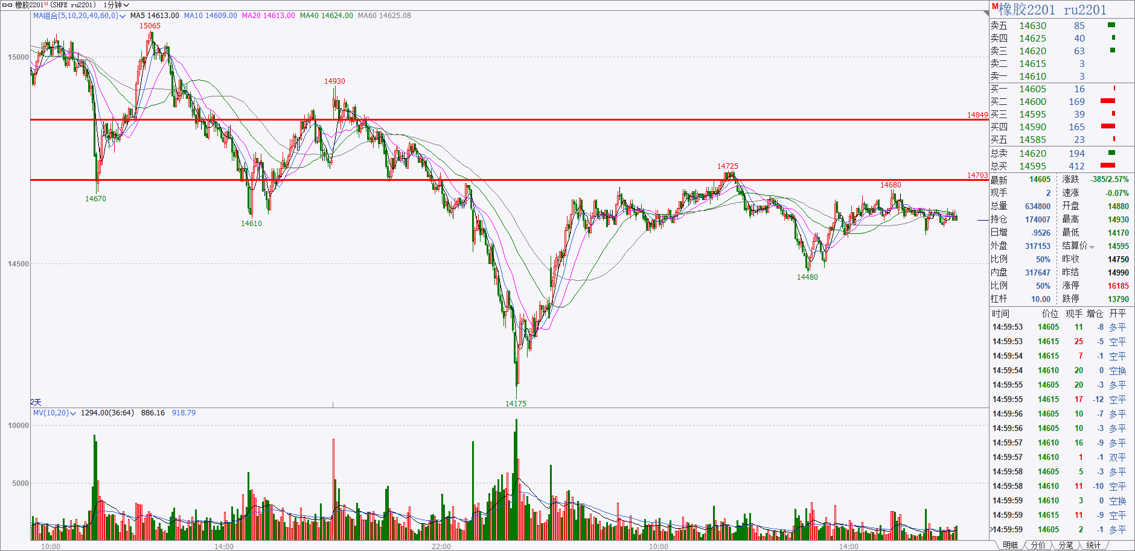Switch to the 分价 tab
This screenshot has height=551, width=1135.
click(x=1038, y=545)
